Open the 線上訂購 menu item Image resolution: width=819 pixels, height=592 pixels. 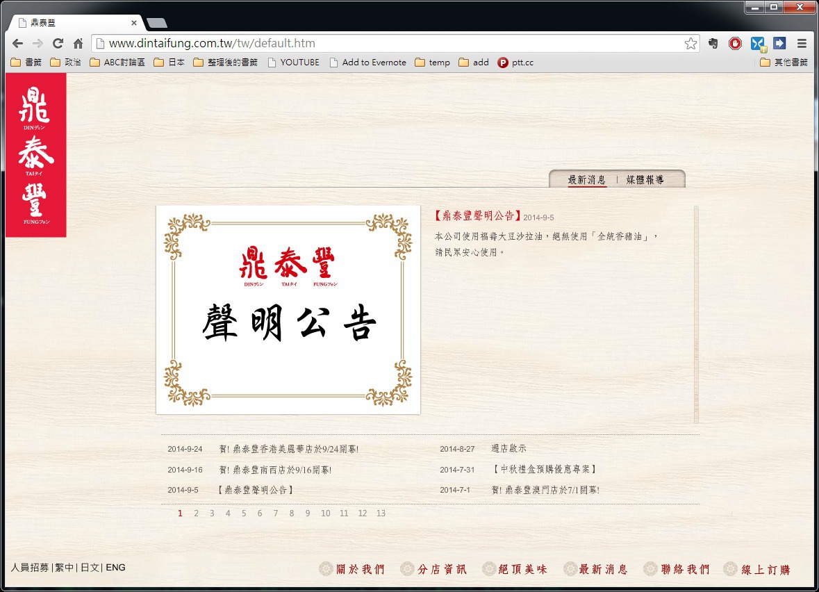pos(757,569)
